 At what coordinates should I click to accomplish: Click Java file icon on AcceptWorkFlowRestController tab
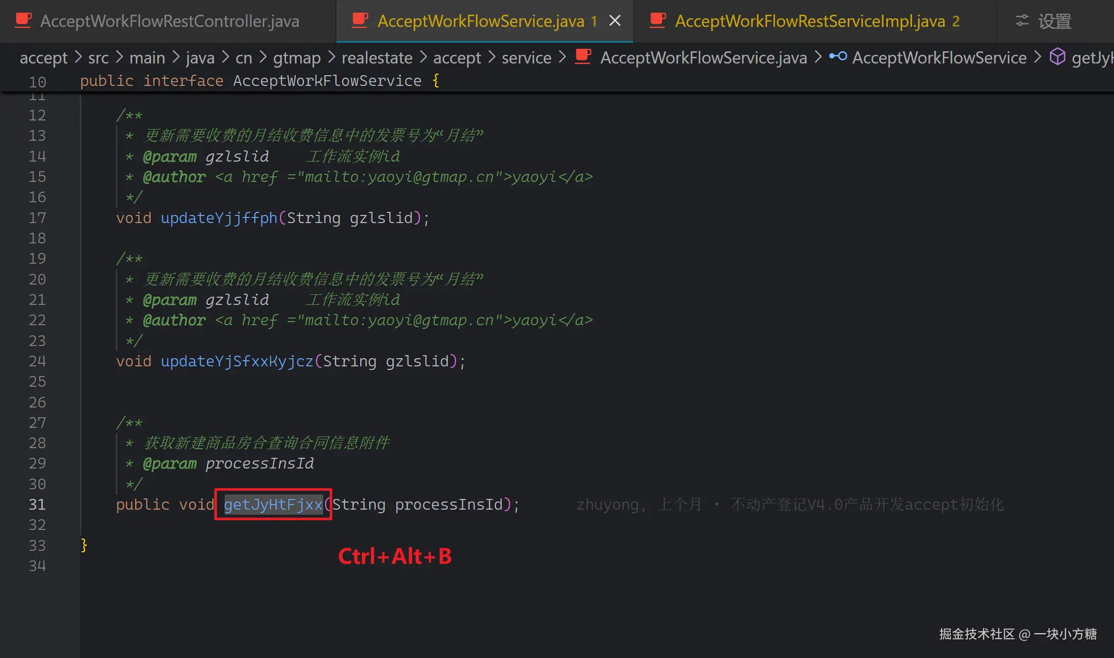pos(23,20)
